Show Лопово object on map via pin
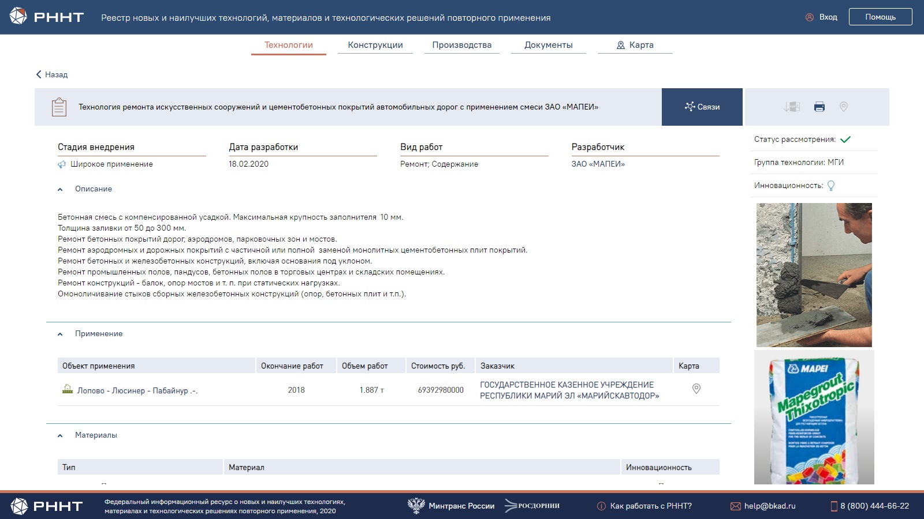 [x=696, y=389]
